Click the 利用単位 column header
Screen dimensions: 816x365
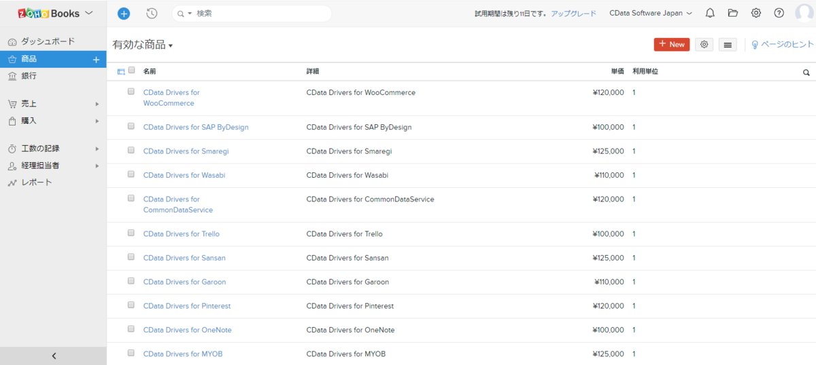click(x=645, y=71)
